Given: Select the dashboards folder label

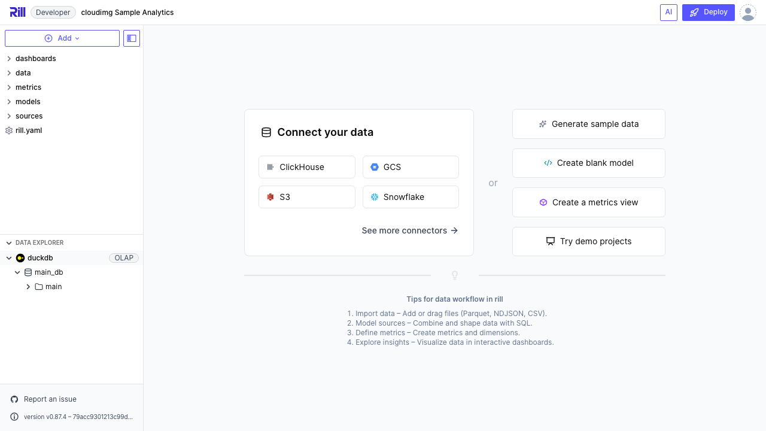Looking at the screenshot, I should pyautogui.click(x=36, y=59).
